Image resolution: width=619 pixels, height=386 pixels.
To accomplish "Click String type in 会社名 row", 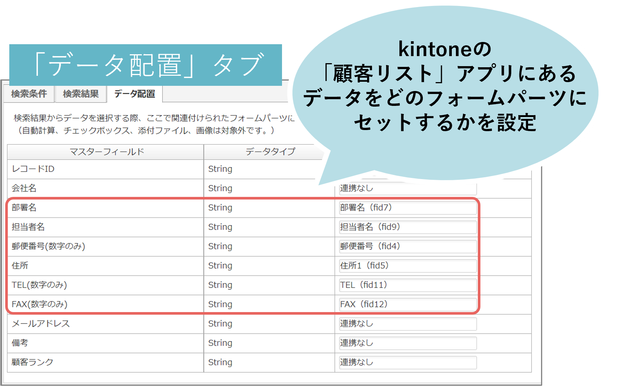I will [x=220, y=188].
